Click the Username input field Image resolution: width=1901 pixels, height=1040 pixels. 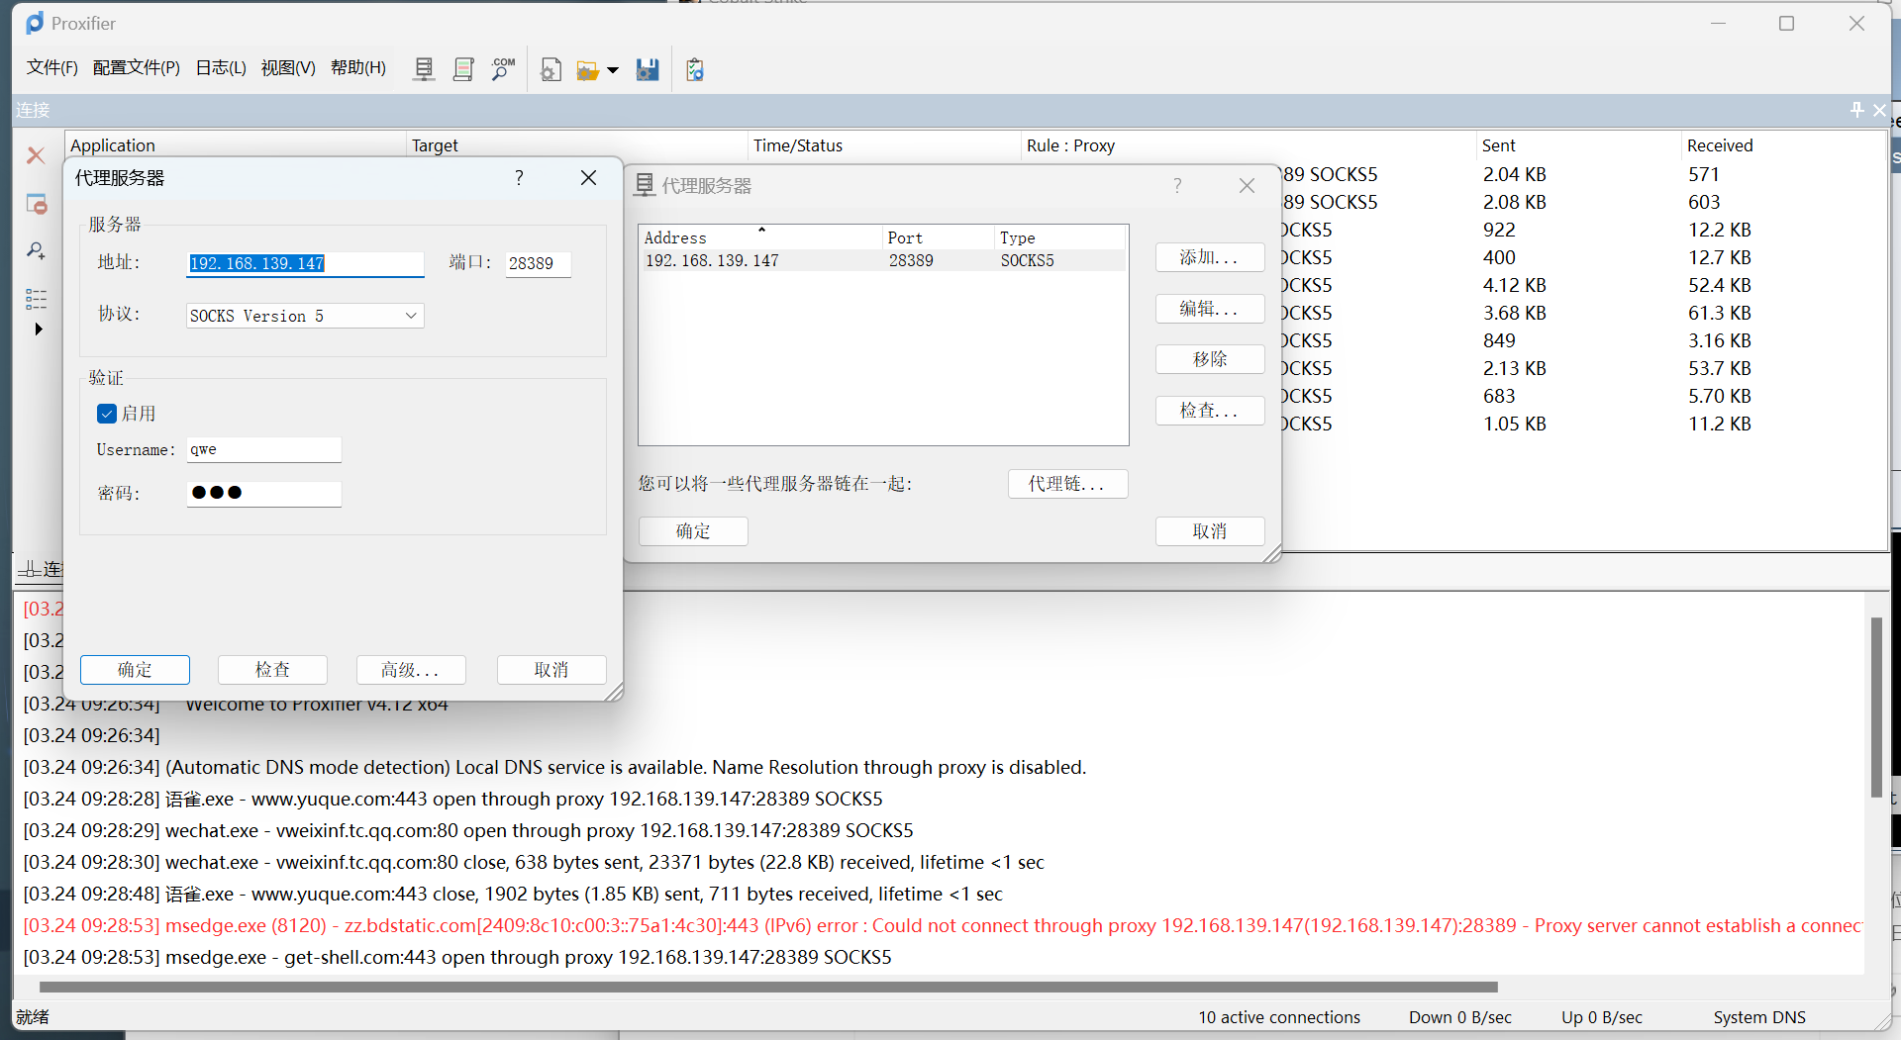pyautogui.click(x=263, y=449)
